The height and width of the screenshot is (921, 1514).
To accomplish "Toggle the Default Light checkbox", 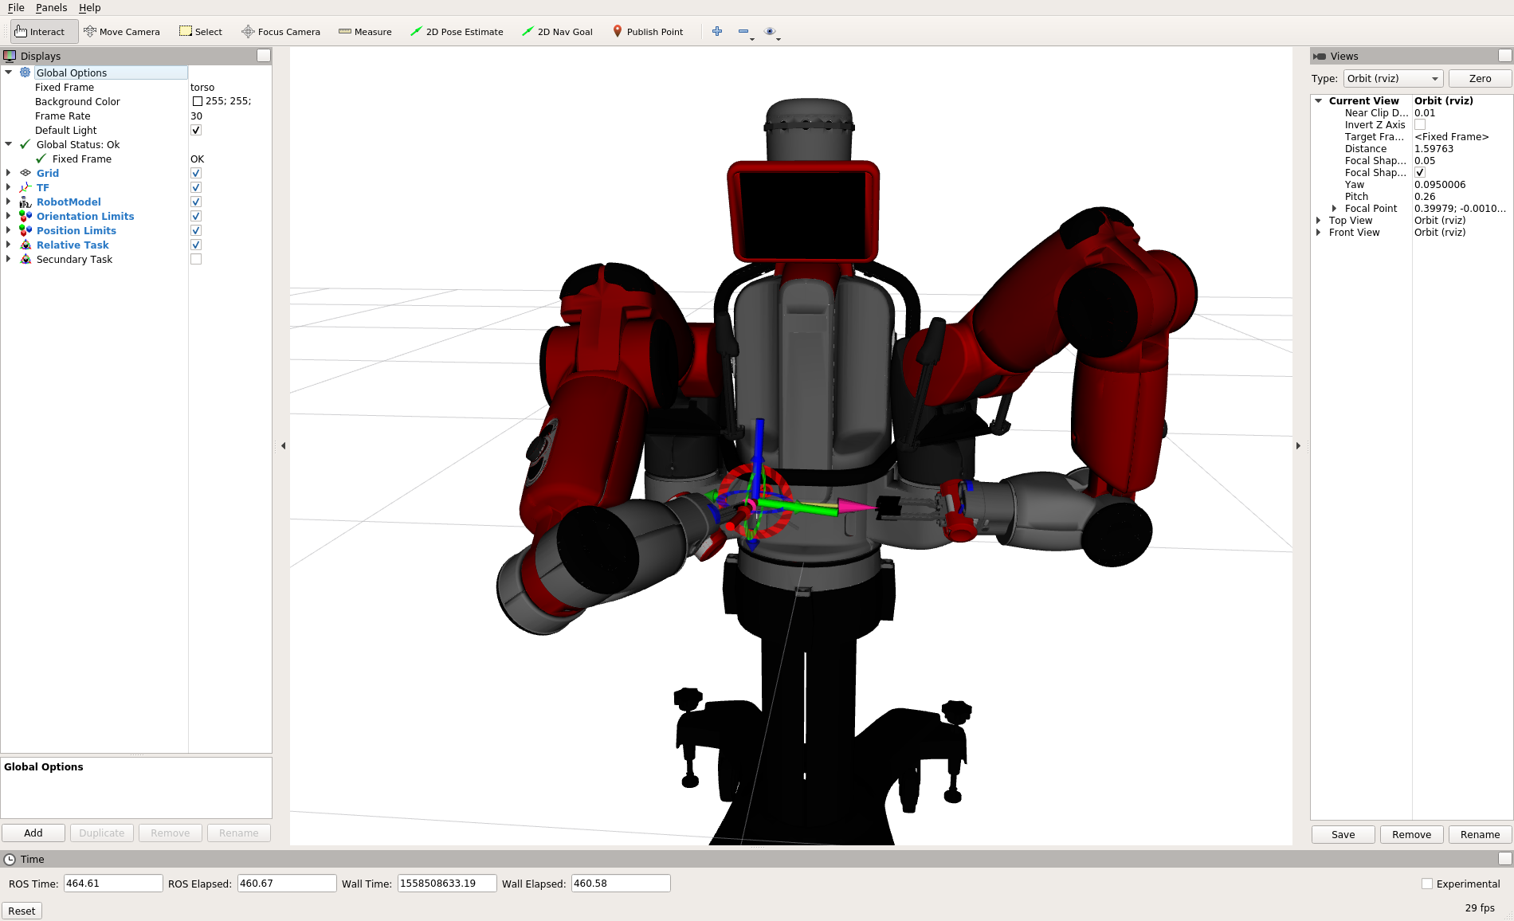I will tap(196, 130).
